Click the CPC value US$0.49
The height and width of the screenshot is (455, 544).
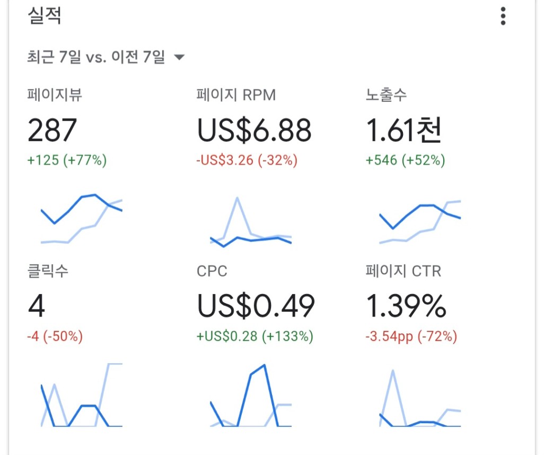click(256, 306)
